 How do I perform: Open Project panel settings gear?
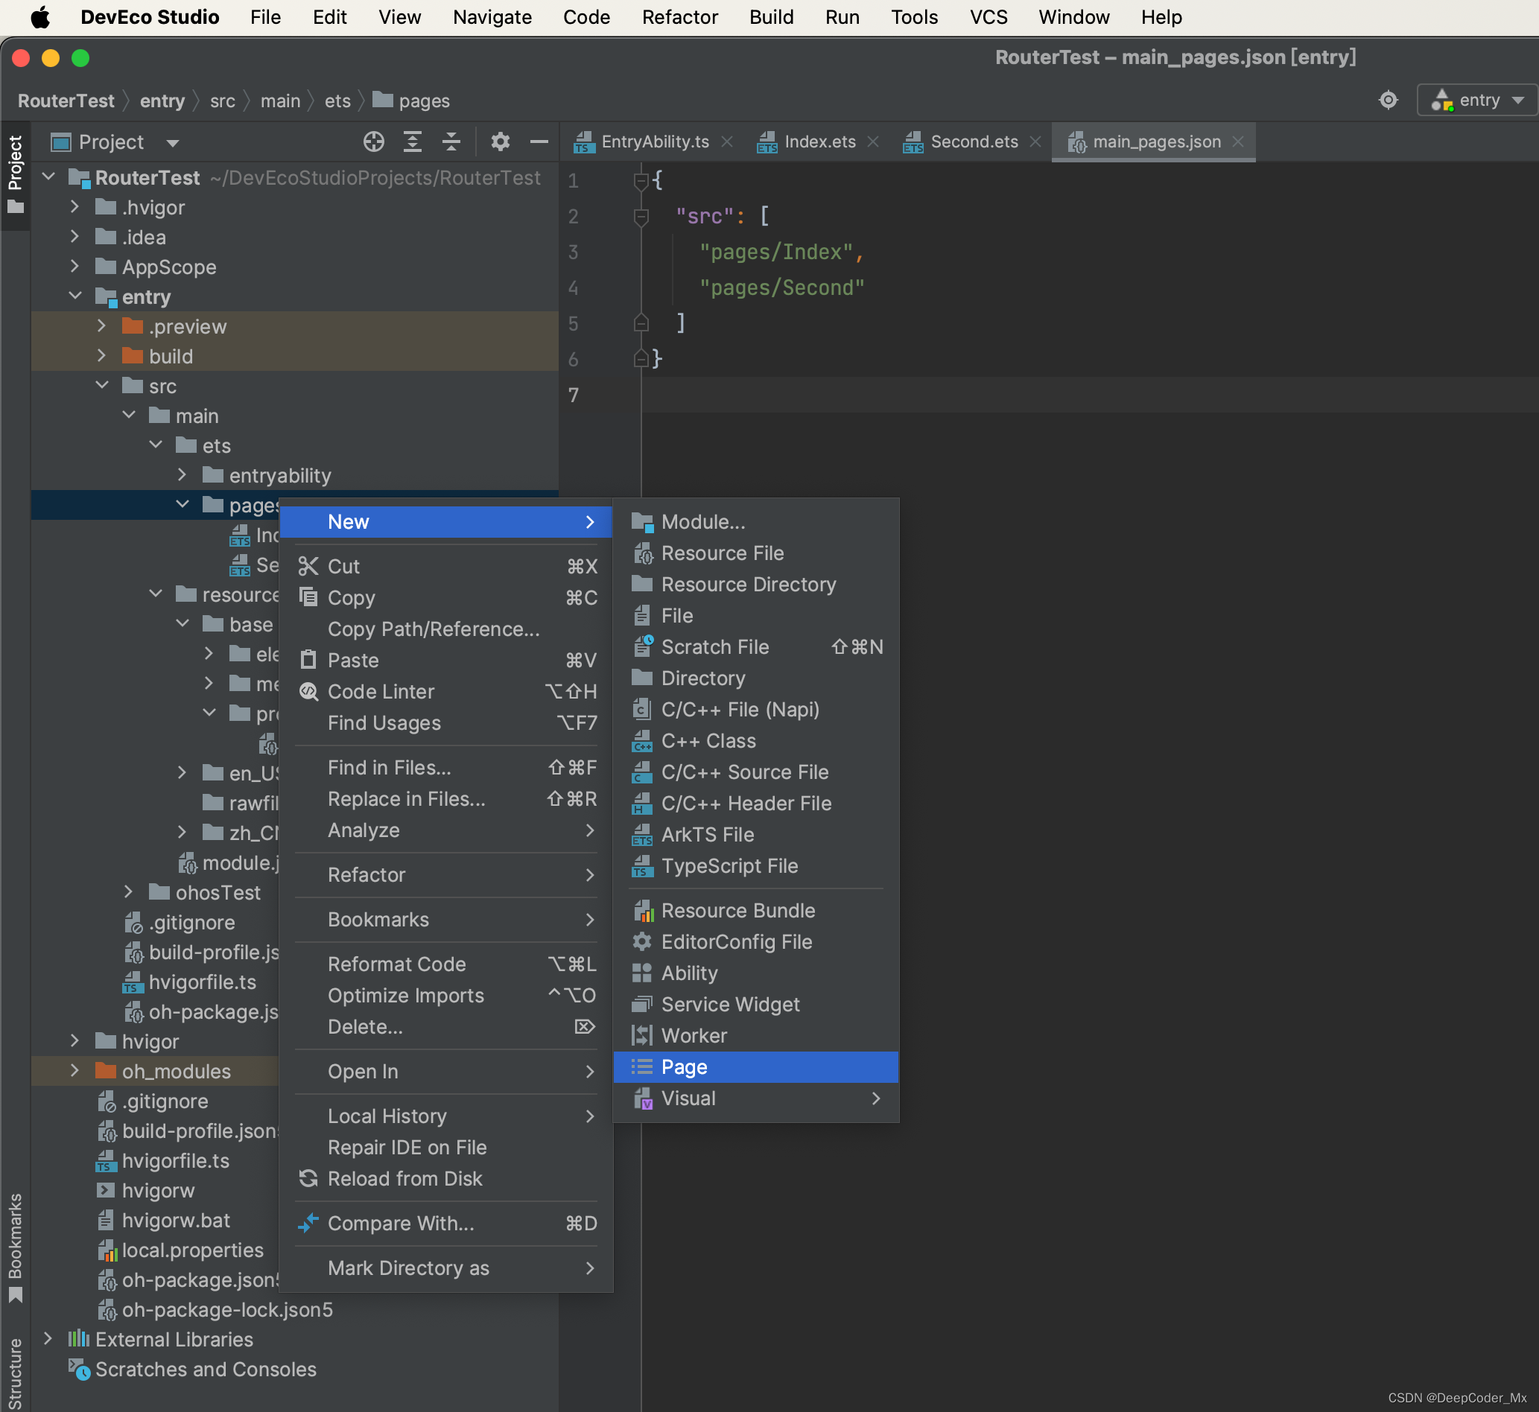point(501,142)
